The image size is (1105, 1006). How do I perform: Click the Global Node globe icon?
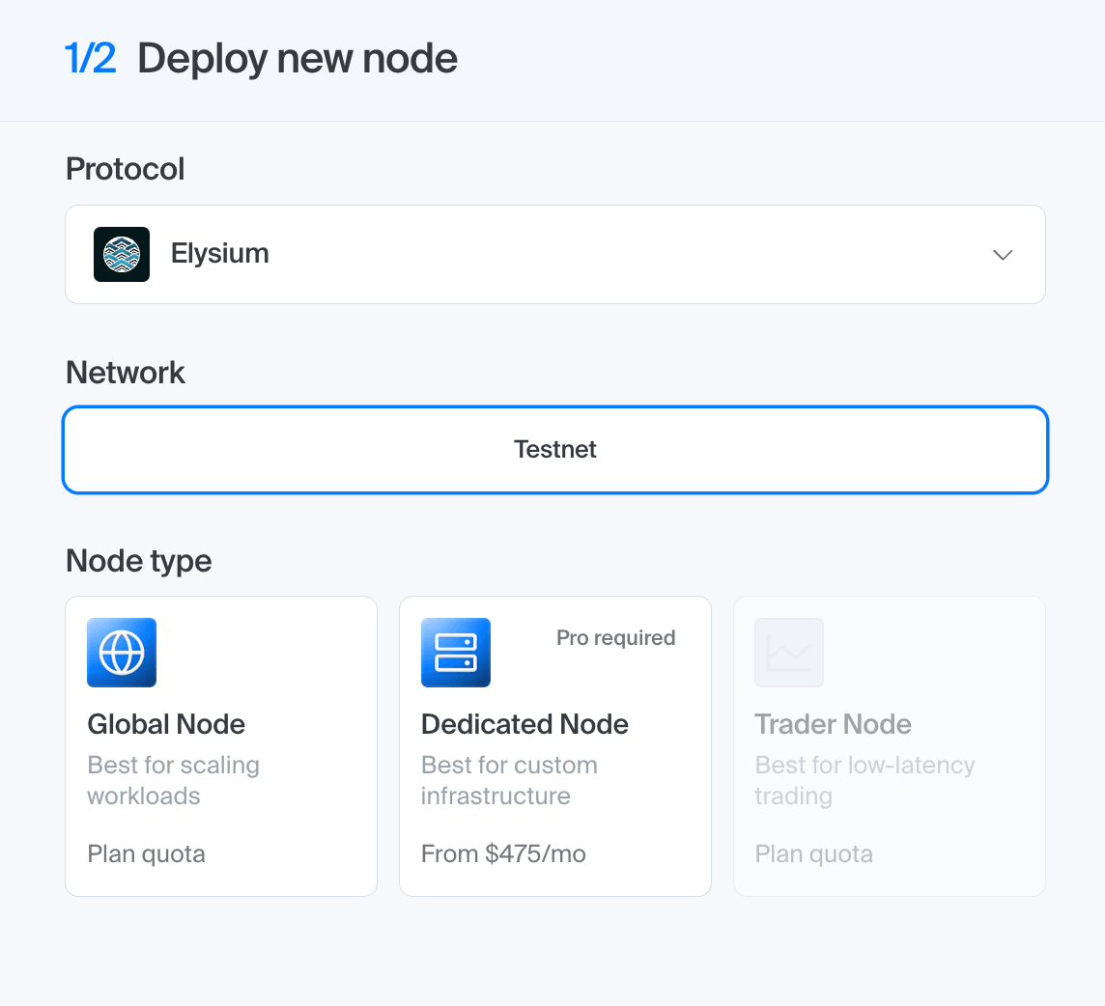tap(122, 653)
